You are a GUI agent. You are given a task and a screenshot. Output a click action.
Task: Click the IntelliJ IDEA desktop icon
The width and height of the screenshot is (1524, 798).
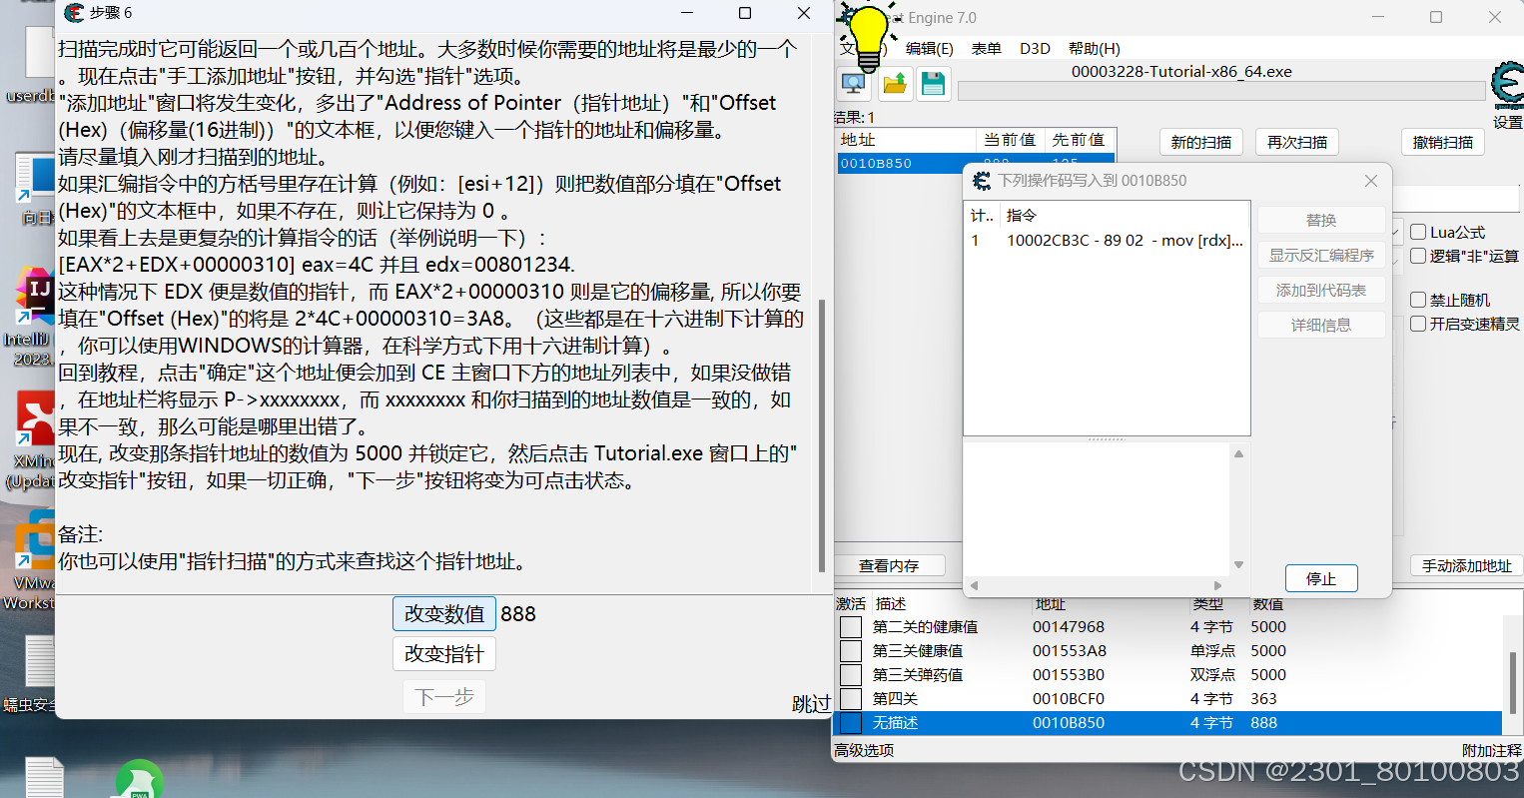point(35,298)
